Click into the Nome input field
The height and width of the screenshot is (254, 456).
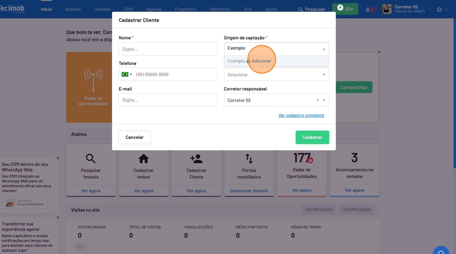(168, 49)
